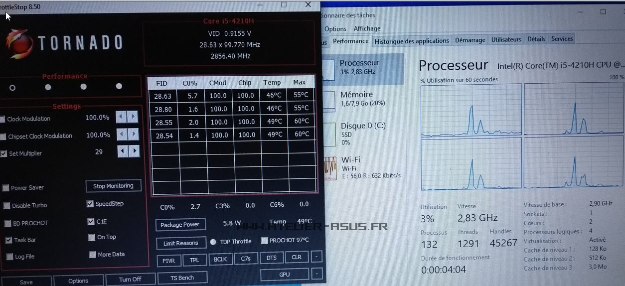Click the Max column header
Viewport: 625px width, 286px height.
point(300,82)
